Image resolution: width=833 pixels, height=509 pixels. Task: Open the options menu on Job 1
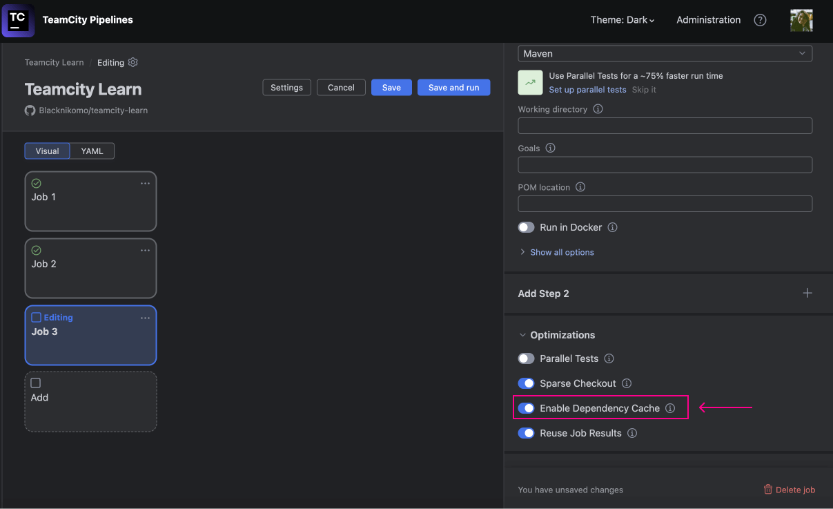pos(145,183)
